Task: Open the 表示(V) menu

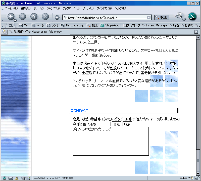Action: 38,8
